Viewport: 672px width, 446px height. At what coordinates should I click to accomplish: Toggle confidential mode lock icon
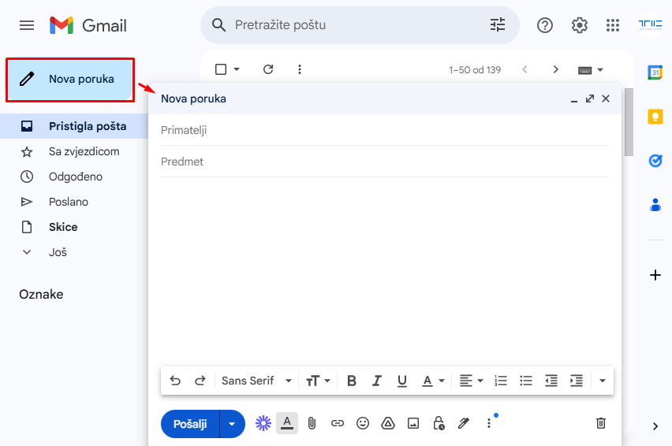coord(439,423)
